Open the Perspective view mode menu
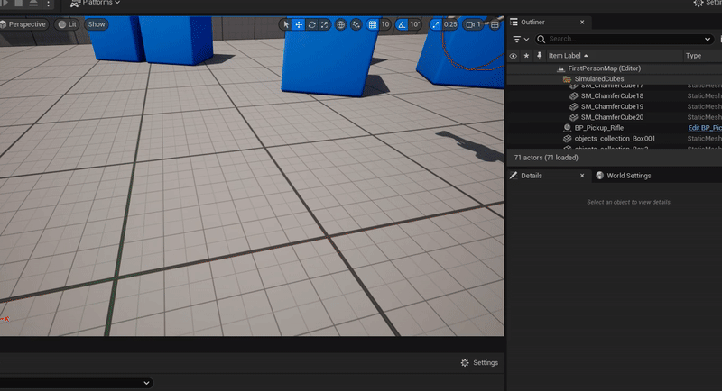The height and width of the screenshot is (391, 722). 24,24
